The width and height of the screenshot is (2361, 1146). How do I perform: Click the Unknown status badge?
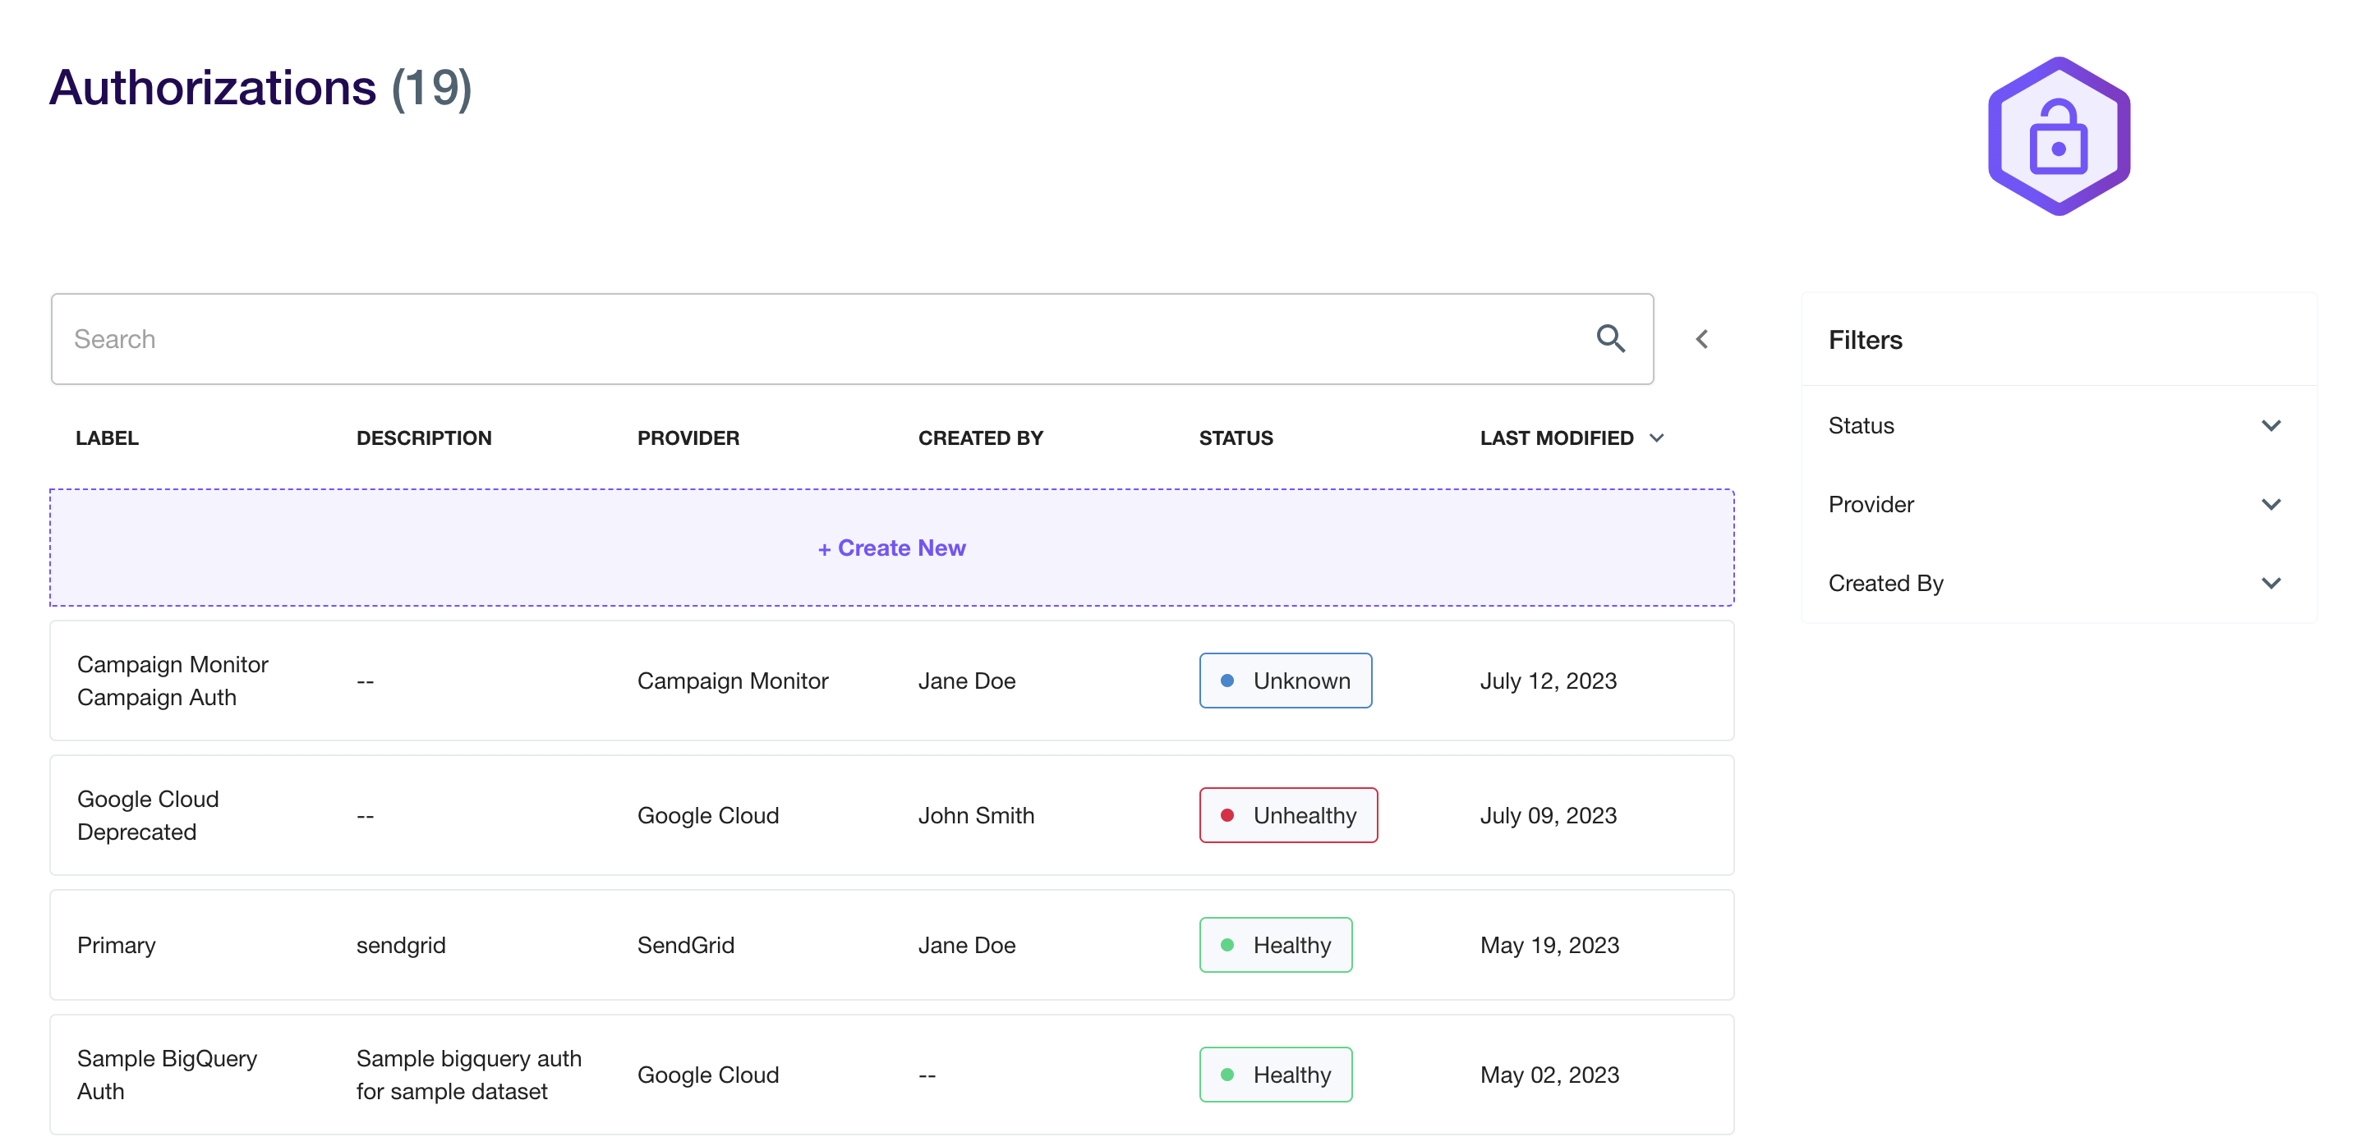coord(1285,681)
